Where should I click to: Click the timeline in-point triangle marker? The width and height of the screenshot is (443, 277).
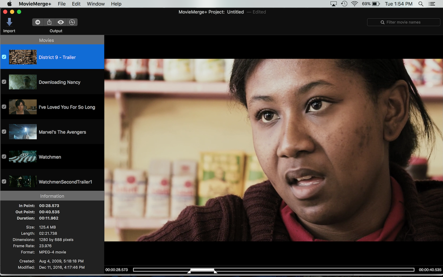(x=189, y=272)
